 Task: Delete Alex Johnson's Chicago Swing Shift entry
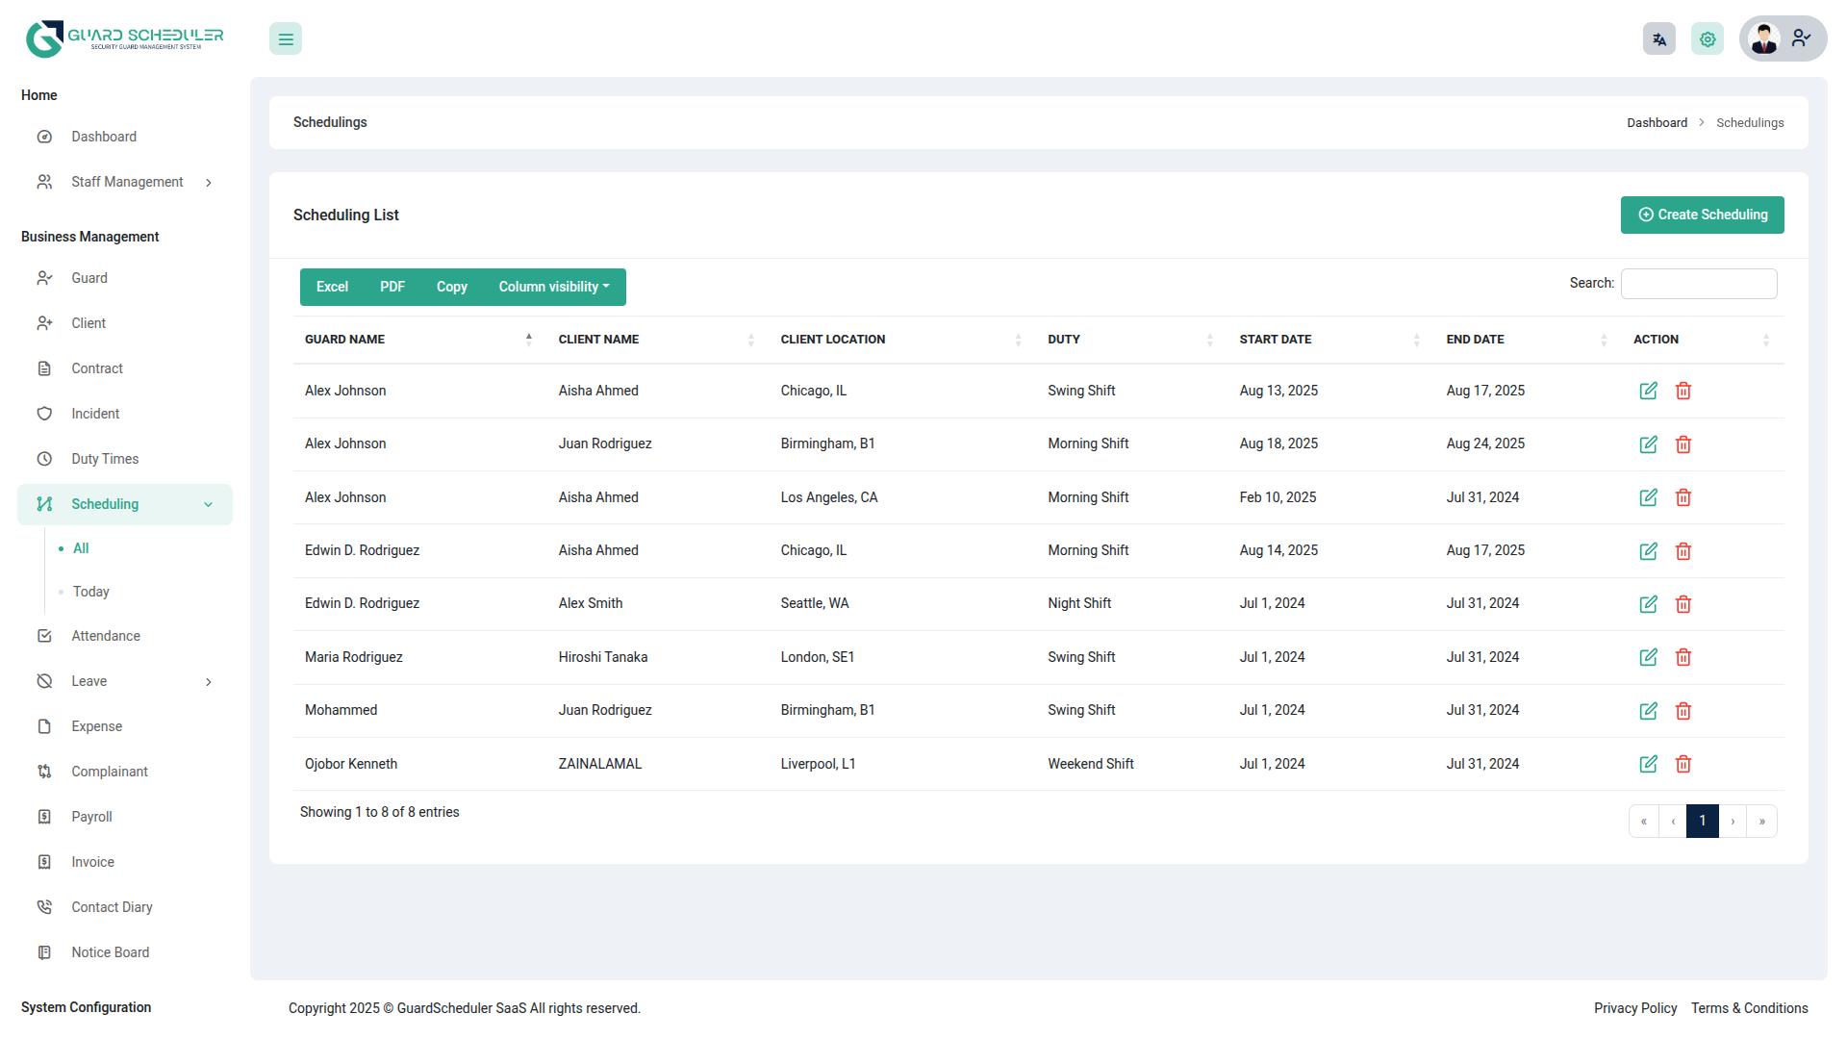pos(1683,391)
